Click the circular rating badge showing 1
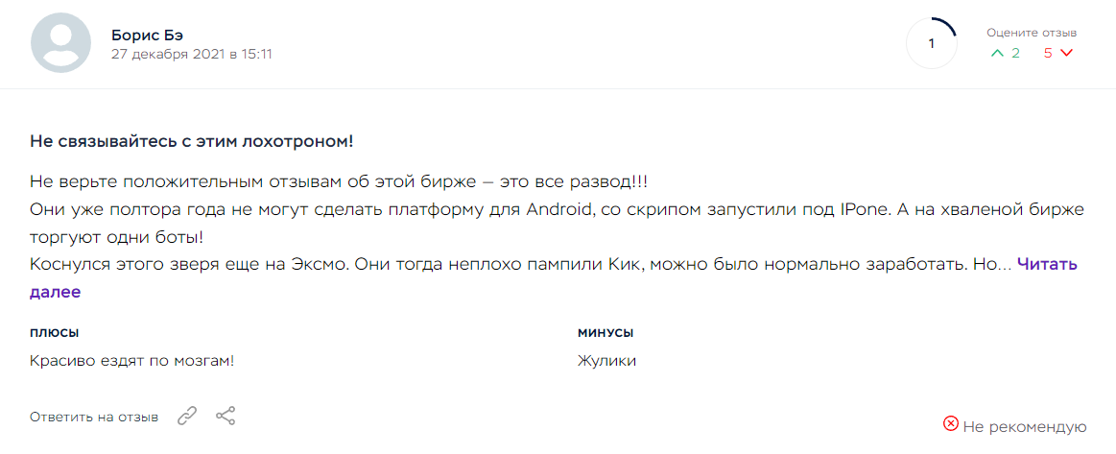 [931, 43]
